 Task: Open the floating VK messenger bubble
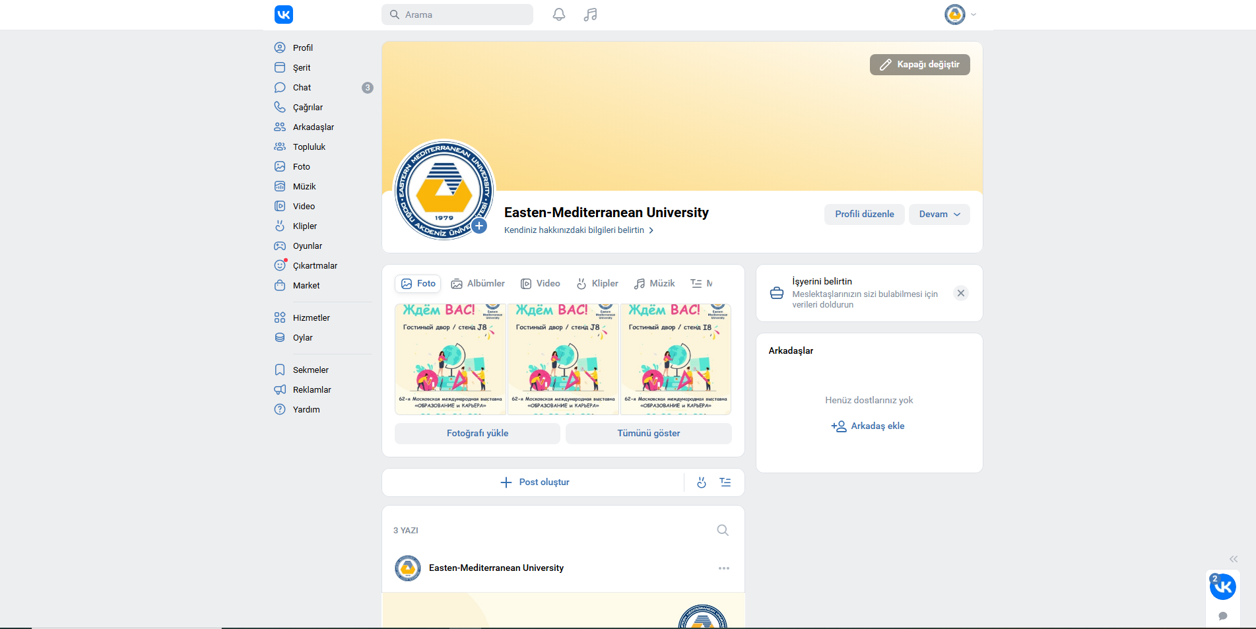tap(1222, 587)
